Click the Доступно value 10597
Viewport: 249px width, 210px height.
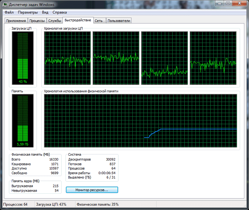pos(54,168)
